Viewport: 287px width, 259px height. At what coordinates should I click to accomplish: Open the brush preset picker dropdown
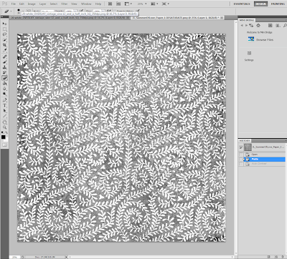tap(23, 11)
